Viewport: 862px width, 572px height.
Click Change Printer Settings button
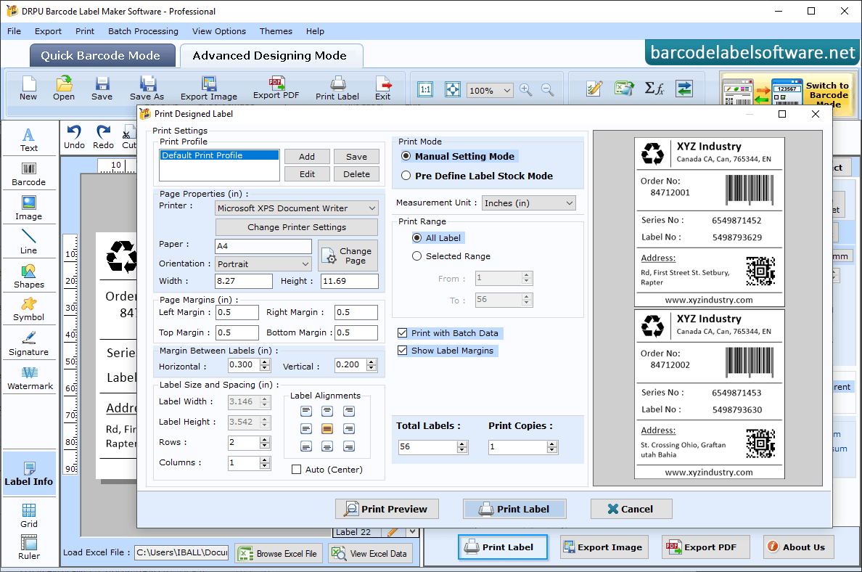click(x=297, y=227)
